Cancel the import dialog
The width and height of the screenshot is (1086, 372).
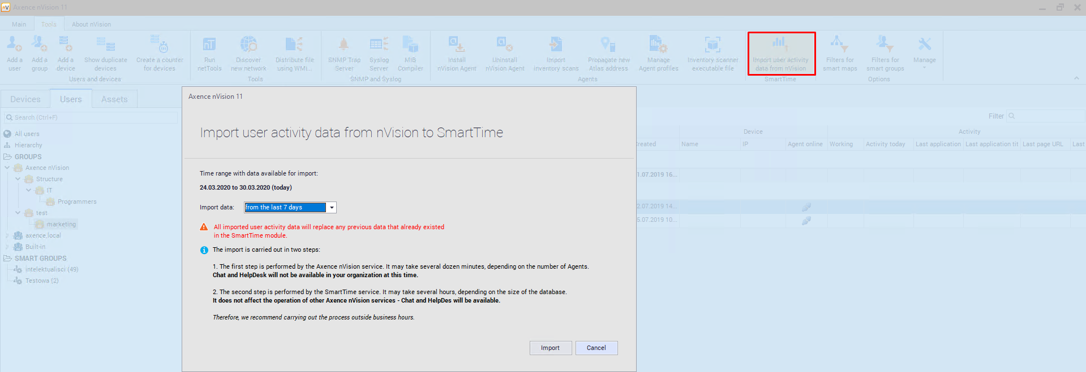click(x=596, y=348)
